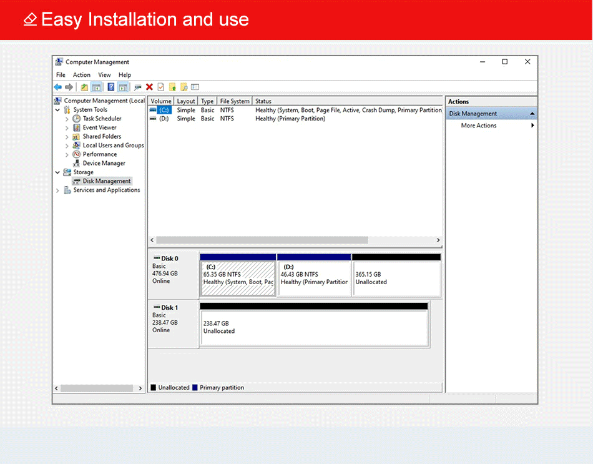This screenshot has width=593, height=464.
Task: Expand the Task Scheduler node
Action: coord(67,119)
